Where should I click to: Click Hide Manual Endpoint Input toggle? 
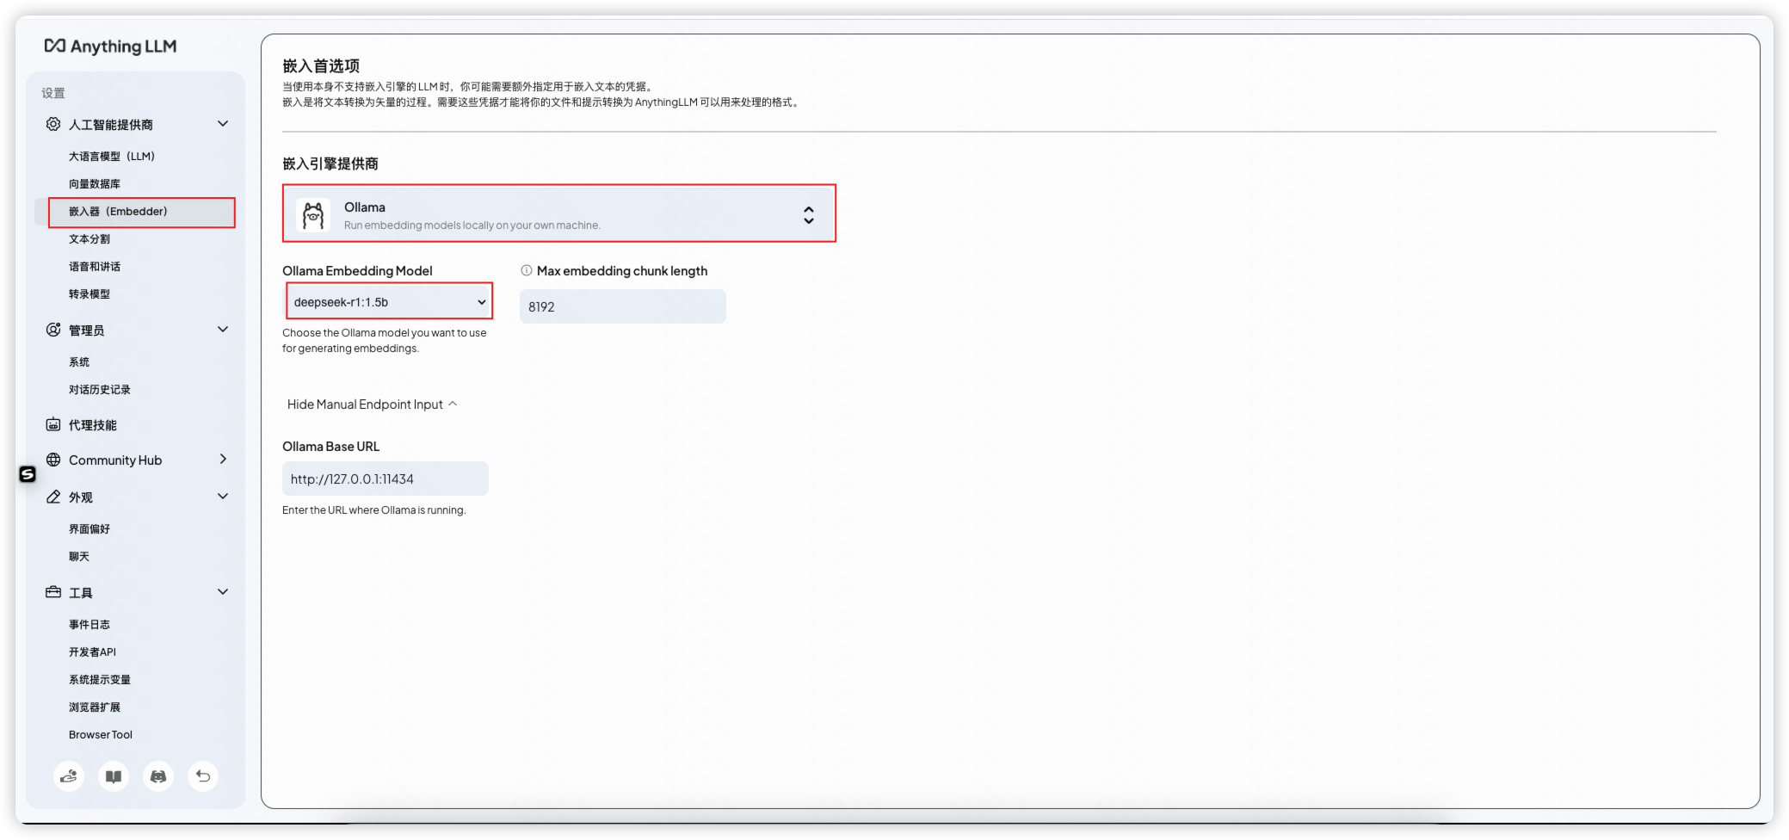pyautogui.click(x=372, y=405)
